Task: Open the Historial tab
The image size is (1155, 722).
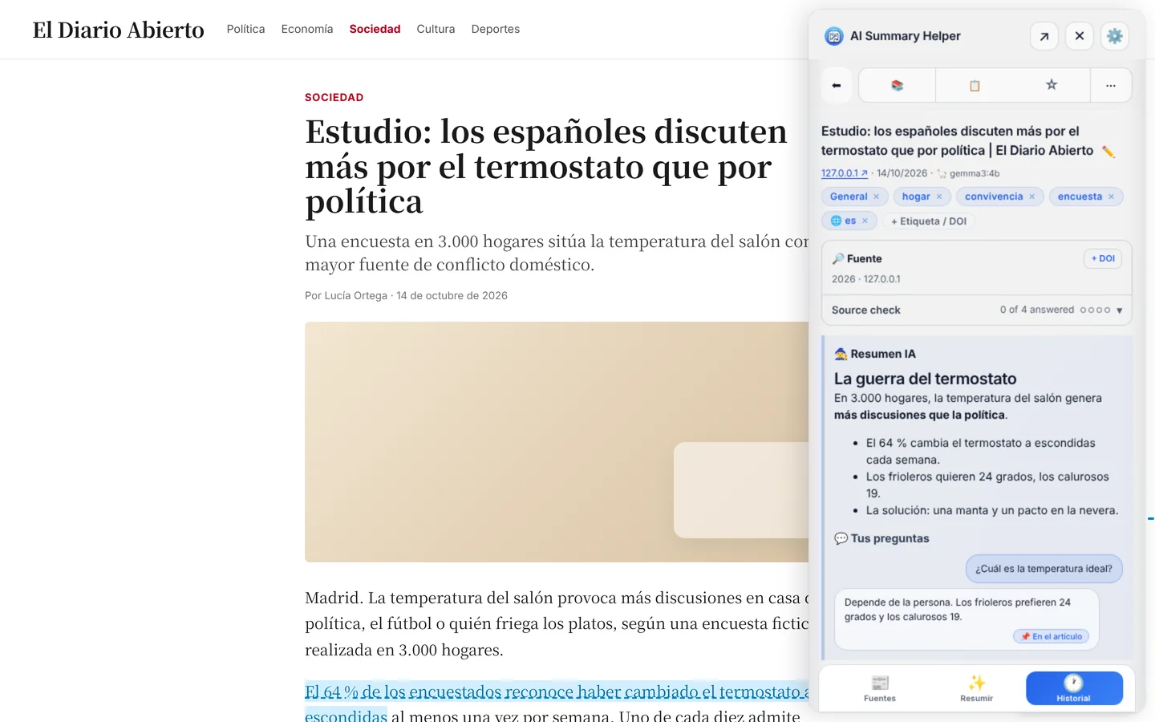Action: [1074, 688]
